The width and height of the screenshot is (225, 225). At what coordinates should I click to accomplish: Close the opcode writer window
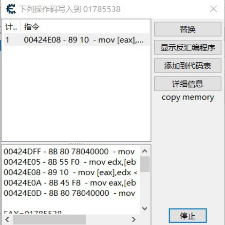pos(213,9)
